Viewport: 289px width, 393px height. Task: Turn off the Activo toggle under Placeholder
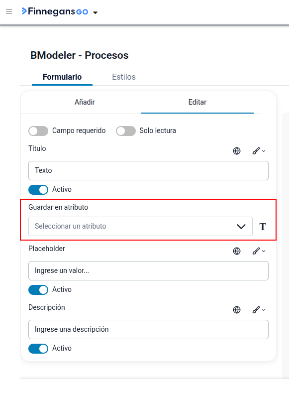pyautogui.click(x=38, y=290)
